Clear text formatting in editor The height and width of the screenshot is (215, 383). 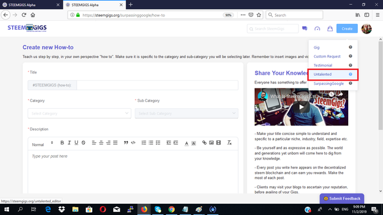[229, 143]
